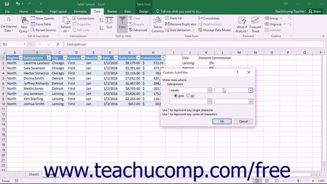Sort Z to A descending icon

click(x=101, y=28)
